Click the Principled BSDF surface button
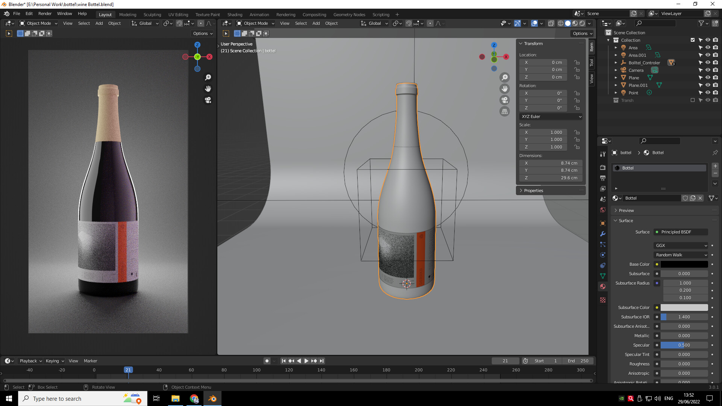The image size is (722, 406). (681, 232)
